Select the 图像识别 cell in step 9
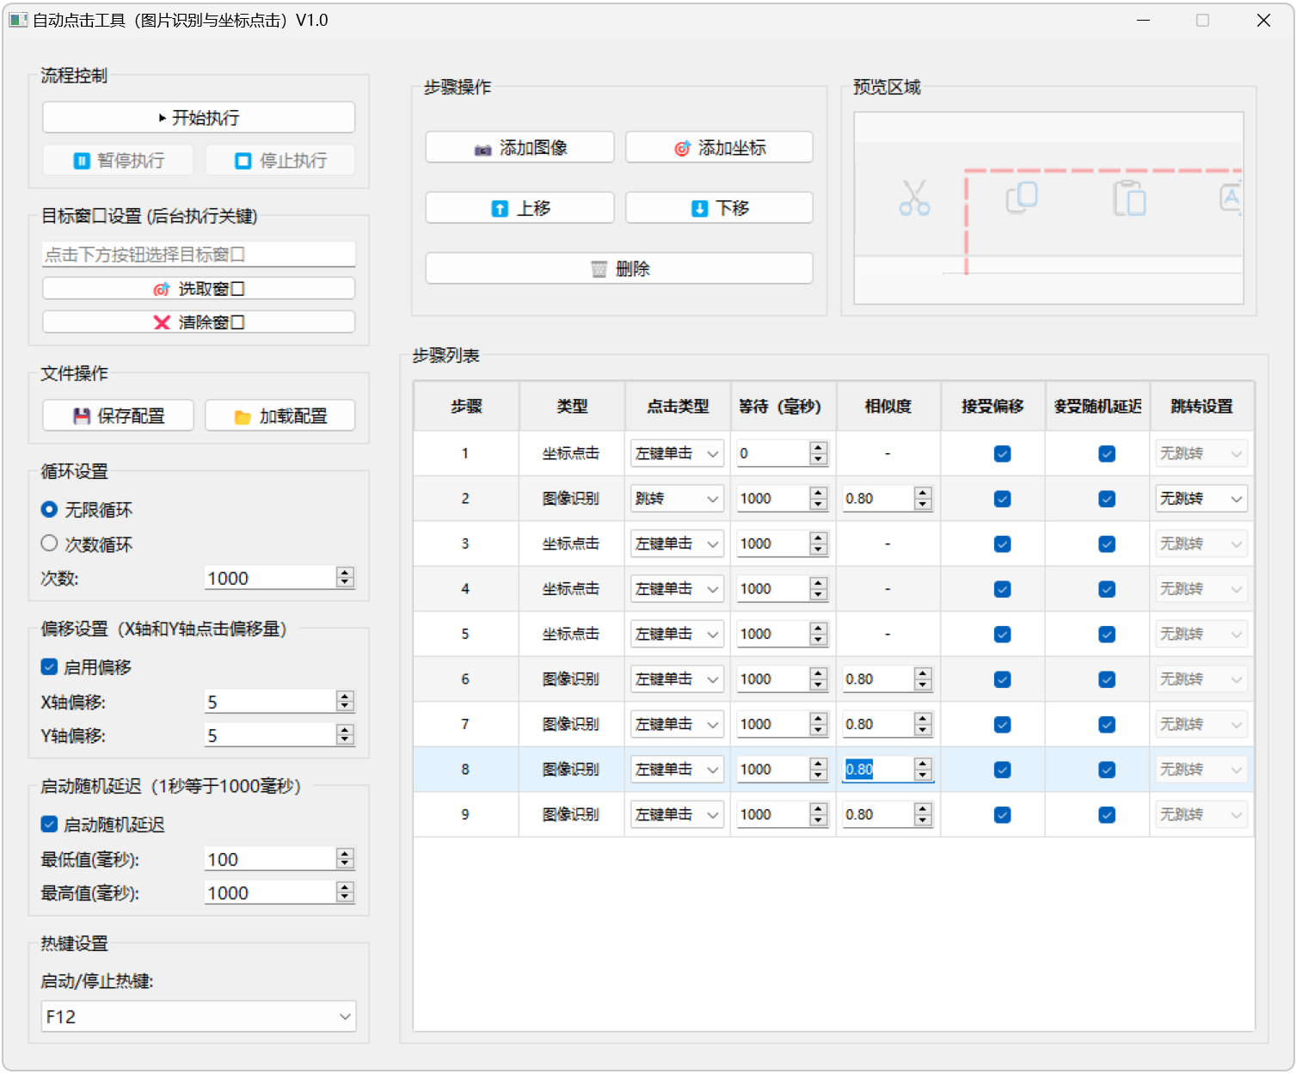Viewport: 1296px width, 1074px height. point(571,814)
